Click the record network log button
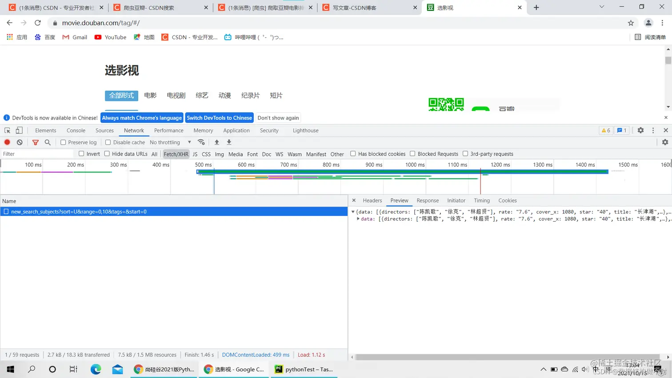Image resolution: width=672 pixels, height=378 pixels. click(x=7, y=142)
